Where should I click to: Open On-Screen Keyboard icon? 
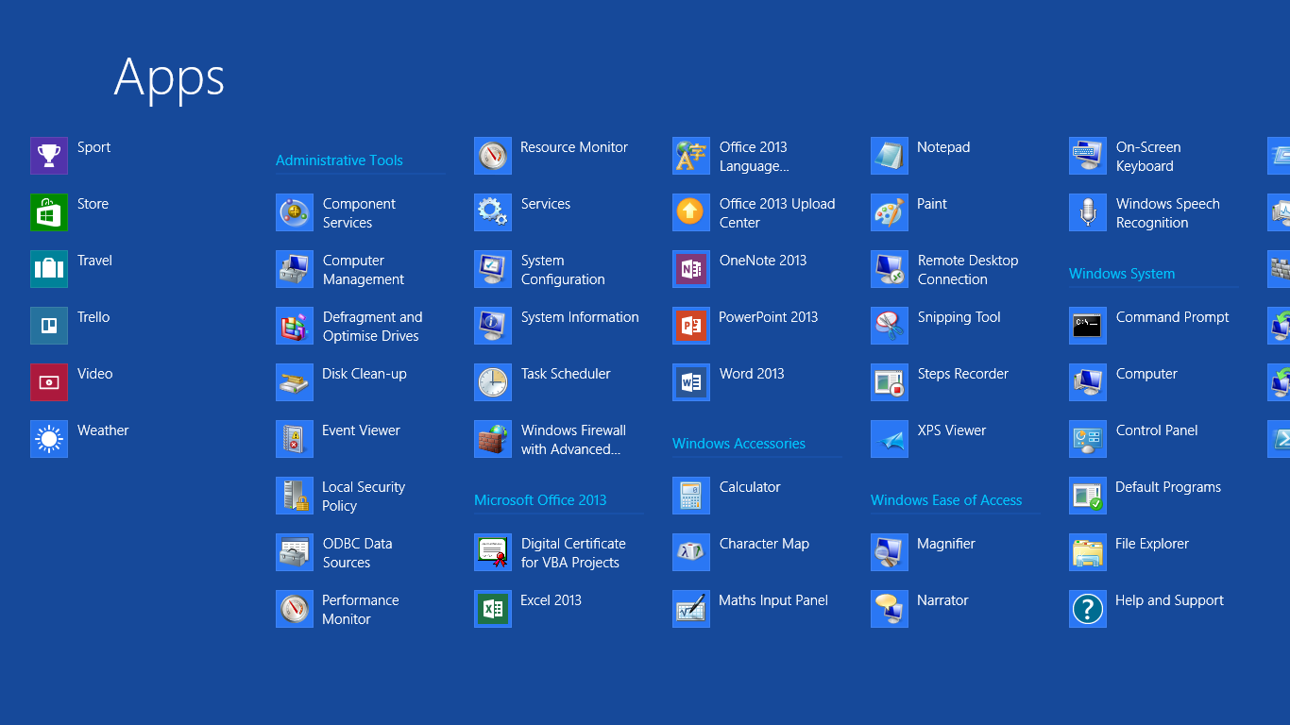point(1088,156)
